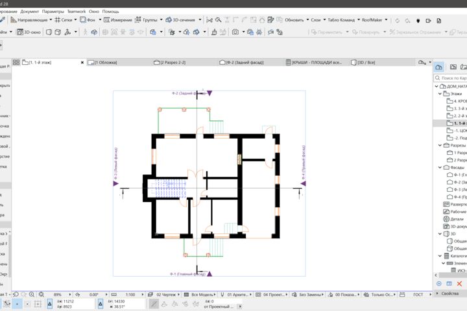Image resolution: width=467 pixels, height=311 pixels.
Task: Click the edit-with-pencil icon before Обновить
Action: coord(270,20)
